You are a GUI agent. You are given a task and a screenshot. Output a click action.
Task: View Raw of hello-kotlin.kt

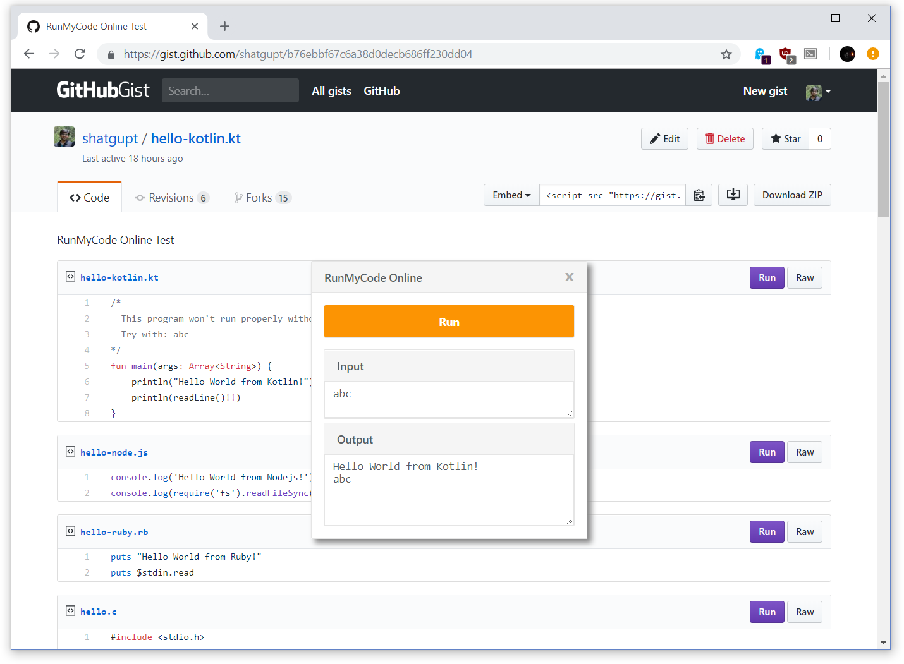pos(805,278)
